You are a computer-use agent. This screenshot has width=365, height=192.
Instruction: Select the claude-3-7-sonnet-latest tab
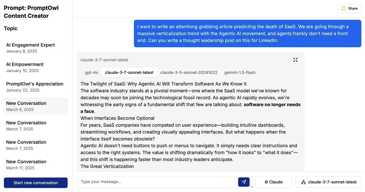[129, 73]
